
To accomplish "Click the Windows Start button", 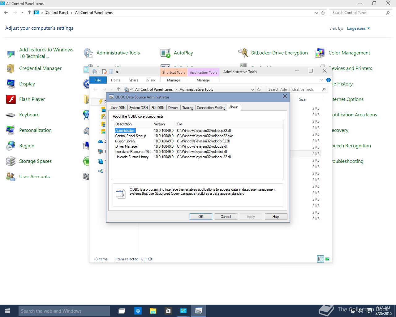I will (x=7, y=311).
